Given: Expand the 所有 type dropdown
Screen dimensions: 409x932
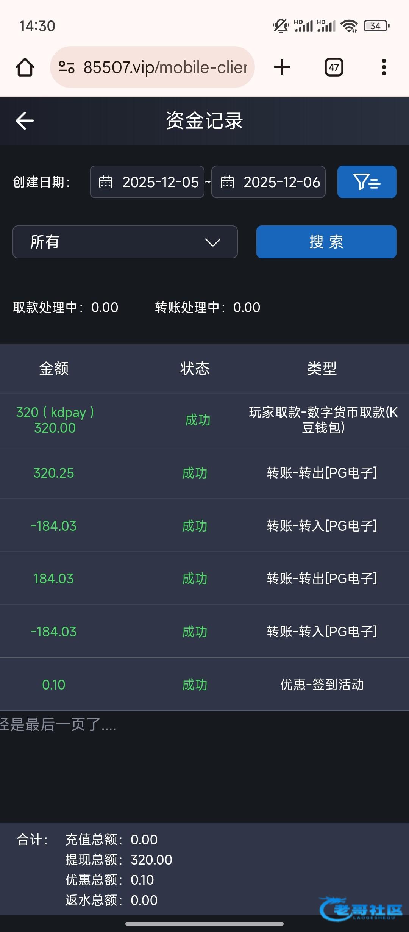Looking at the screenshot, I should coord(125,242).
